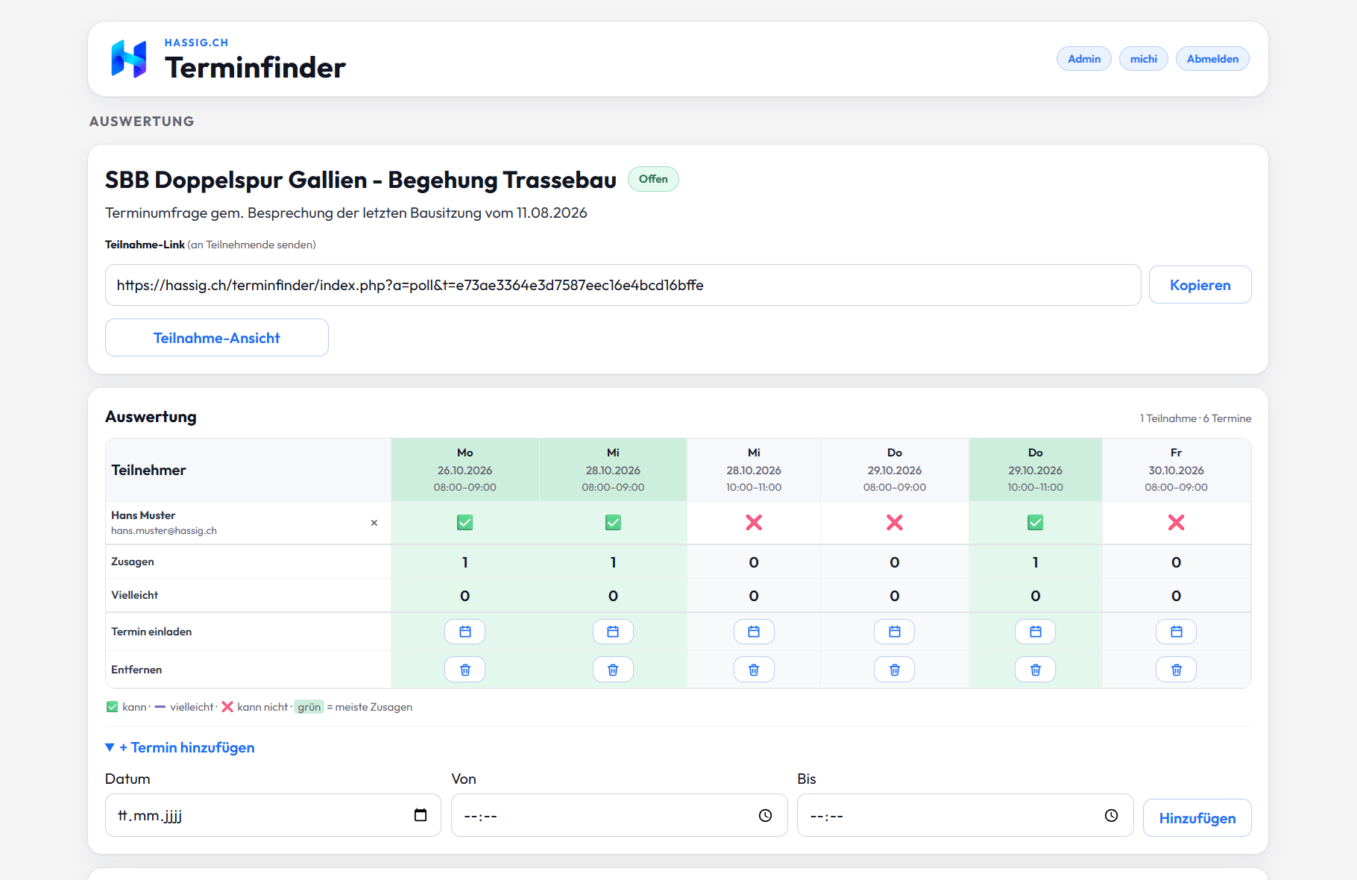Invite for Do 29.10.2026 08:00 calendar icon
This screenshot has width=1357, height=880.
pyautogui.click(x=895, y=632)
